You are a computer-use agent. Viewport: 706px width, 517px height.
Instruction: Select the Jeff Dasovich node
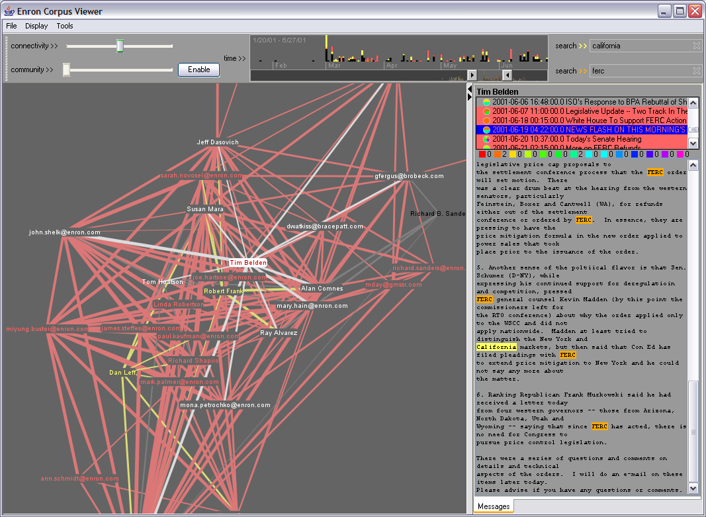218,142
